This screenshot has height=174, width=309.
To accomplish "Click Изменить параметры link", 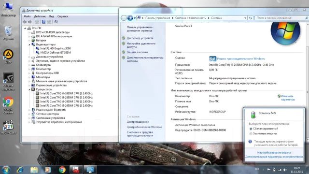I will point(288,98).
